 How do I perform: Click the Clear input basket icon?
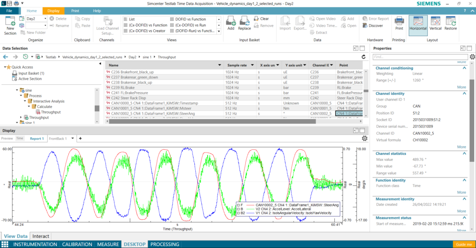(x=256, y=19)
